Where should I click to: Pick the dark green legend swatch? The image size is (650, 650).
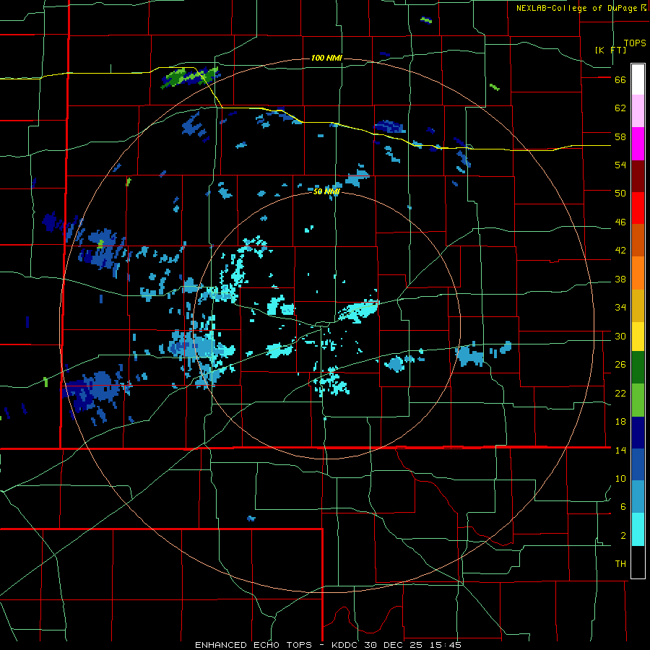pyautogui.click(x=638, y=368)
